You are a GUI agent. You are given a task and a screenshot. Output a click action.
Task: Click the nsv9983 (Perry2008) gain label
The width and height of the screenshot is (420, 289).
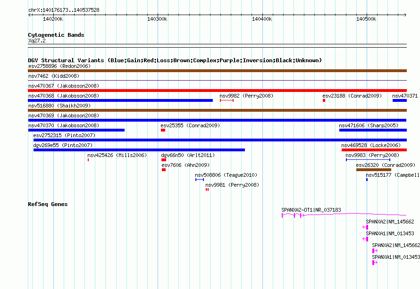click(x=372, y=155)
